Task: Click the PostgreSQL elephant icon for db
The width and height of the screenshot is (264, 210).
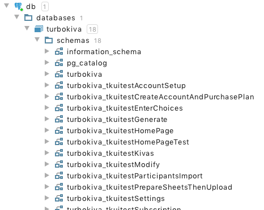Action: (19, 7)
